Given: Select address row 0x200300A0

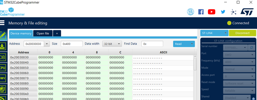Looking at the screenshot, I should pyautogui.click(x=23, y=94).
